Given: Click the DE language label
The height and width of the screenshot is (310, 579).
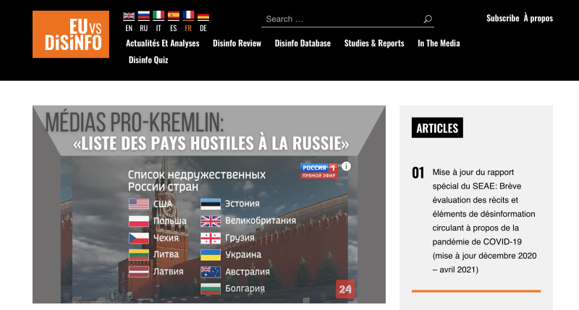Looking at the screenshot, I should point(203,28).
